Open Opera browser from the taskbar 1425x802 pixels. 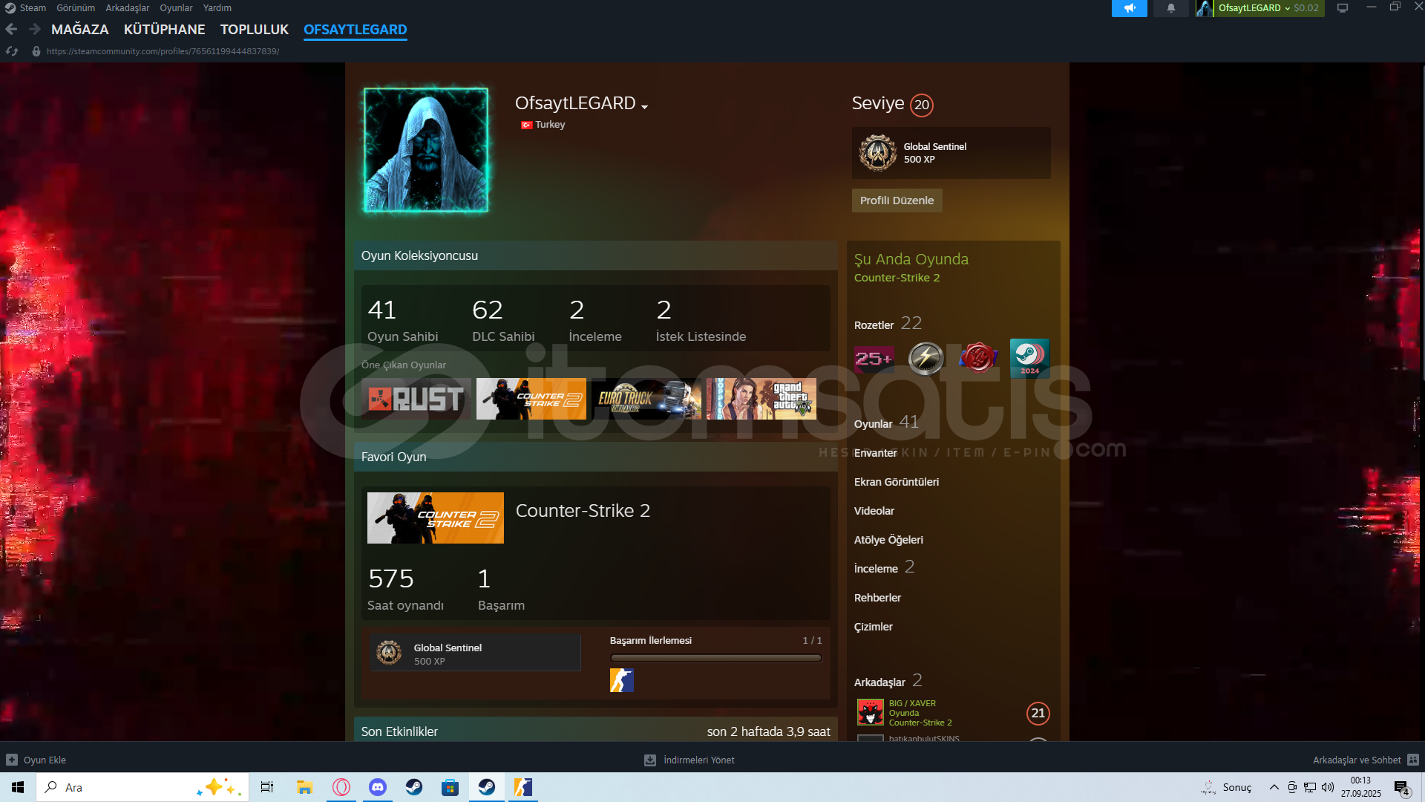click(341, 787)
